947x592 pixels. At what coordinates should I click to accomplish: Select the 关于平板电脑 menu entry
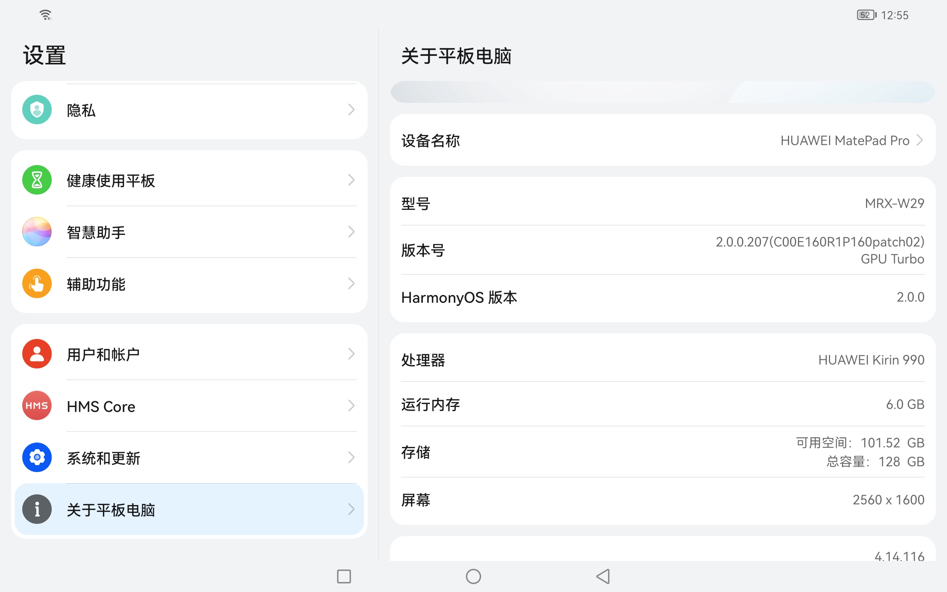189,509
